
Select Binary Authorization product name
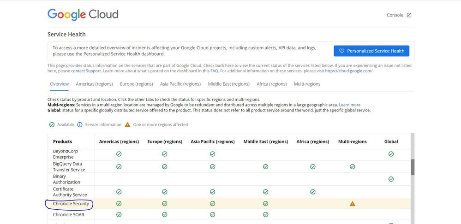tap(66, 179)
